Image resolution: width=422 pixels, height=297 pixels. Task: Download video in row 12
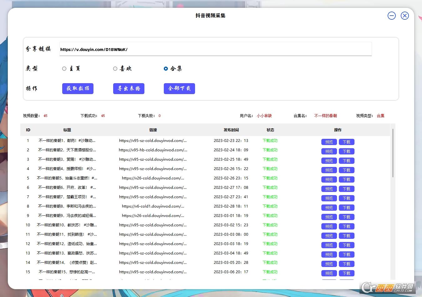click(347, 245)
